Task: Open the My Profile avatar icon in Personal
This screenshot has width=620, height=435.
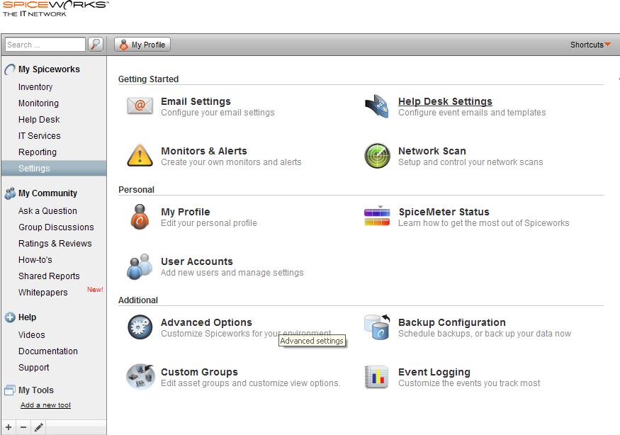Action: 140,217
